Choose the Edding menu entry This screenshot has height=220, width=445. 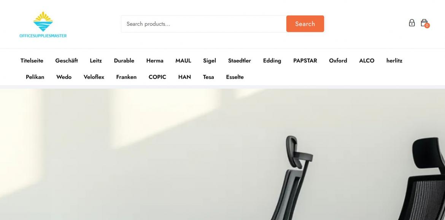272,61
